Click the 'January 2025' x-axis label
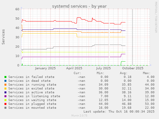The image size is (159, 119). (x=45, y=68)
